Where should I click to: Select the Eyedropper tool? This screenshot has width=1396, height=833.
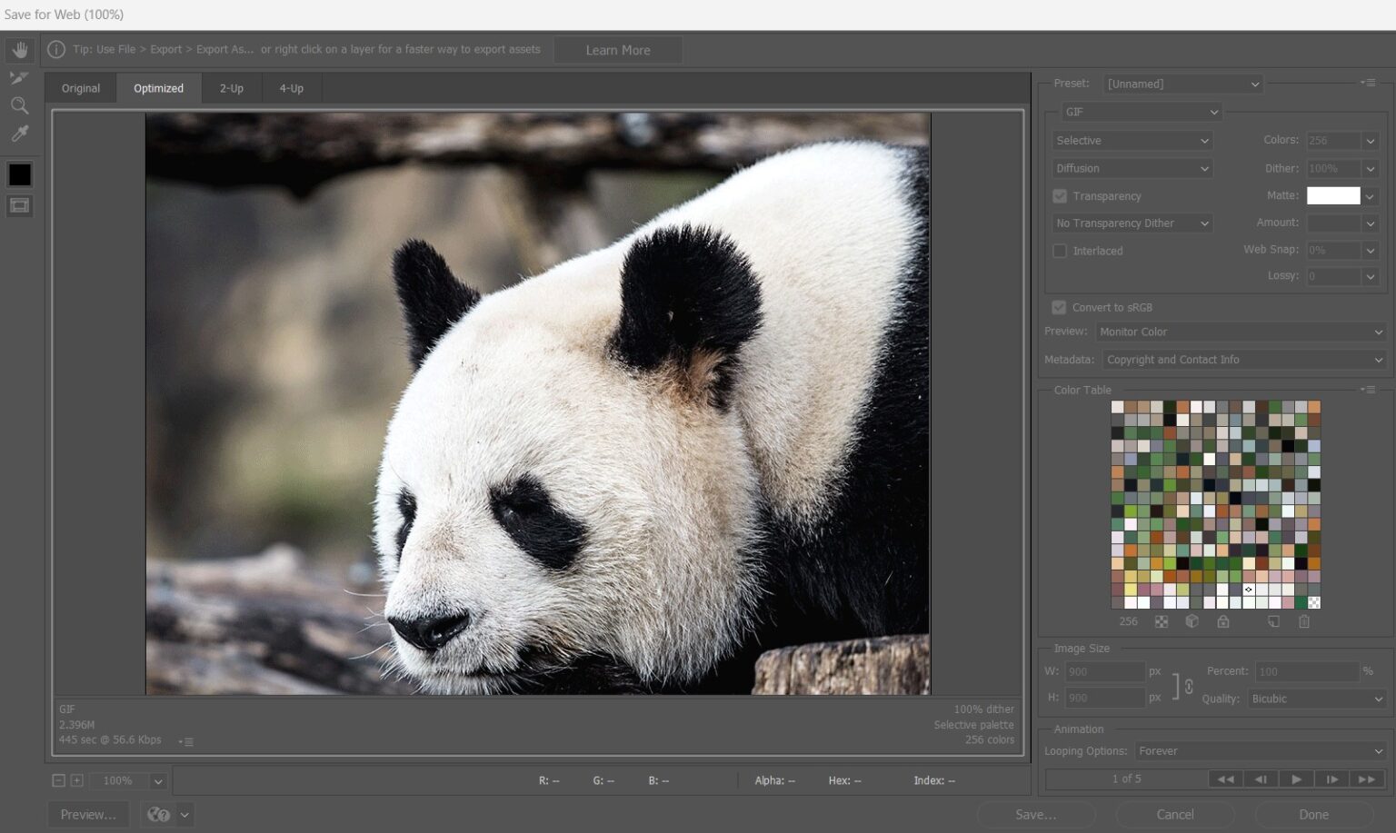pyautogui.click(x=19, y=134)
